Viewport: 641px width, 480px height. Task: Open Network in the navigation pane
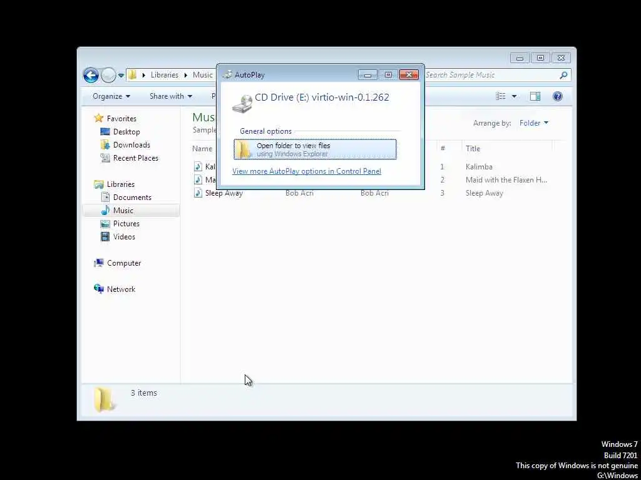121,289
